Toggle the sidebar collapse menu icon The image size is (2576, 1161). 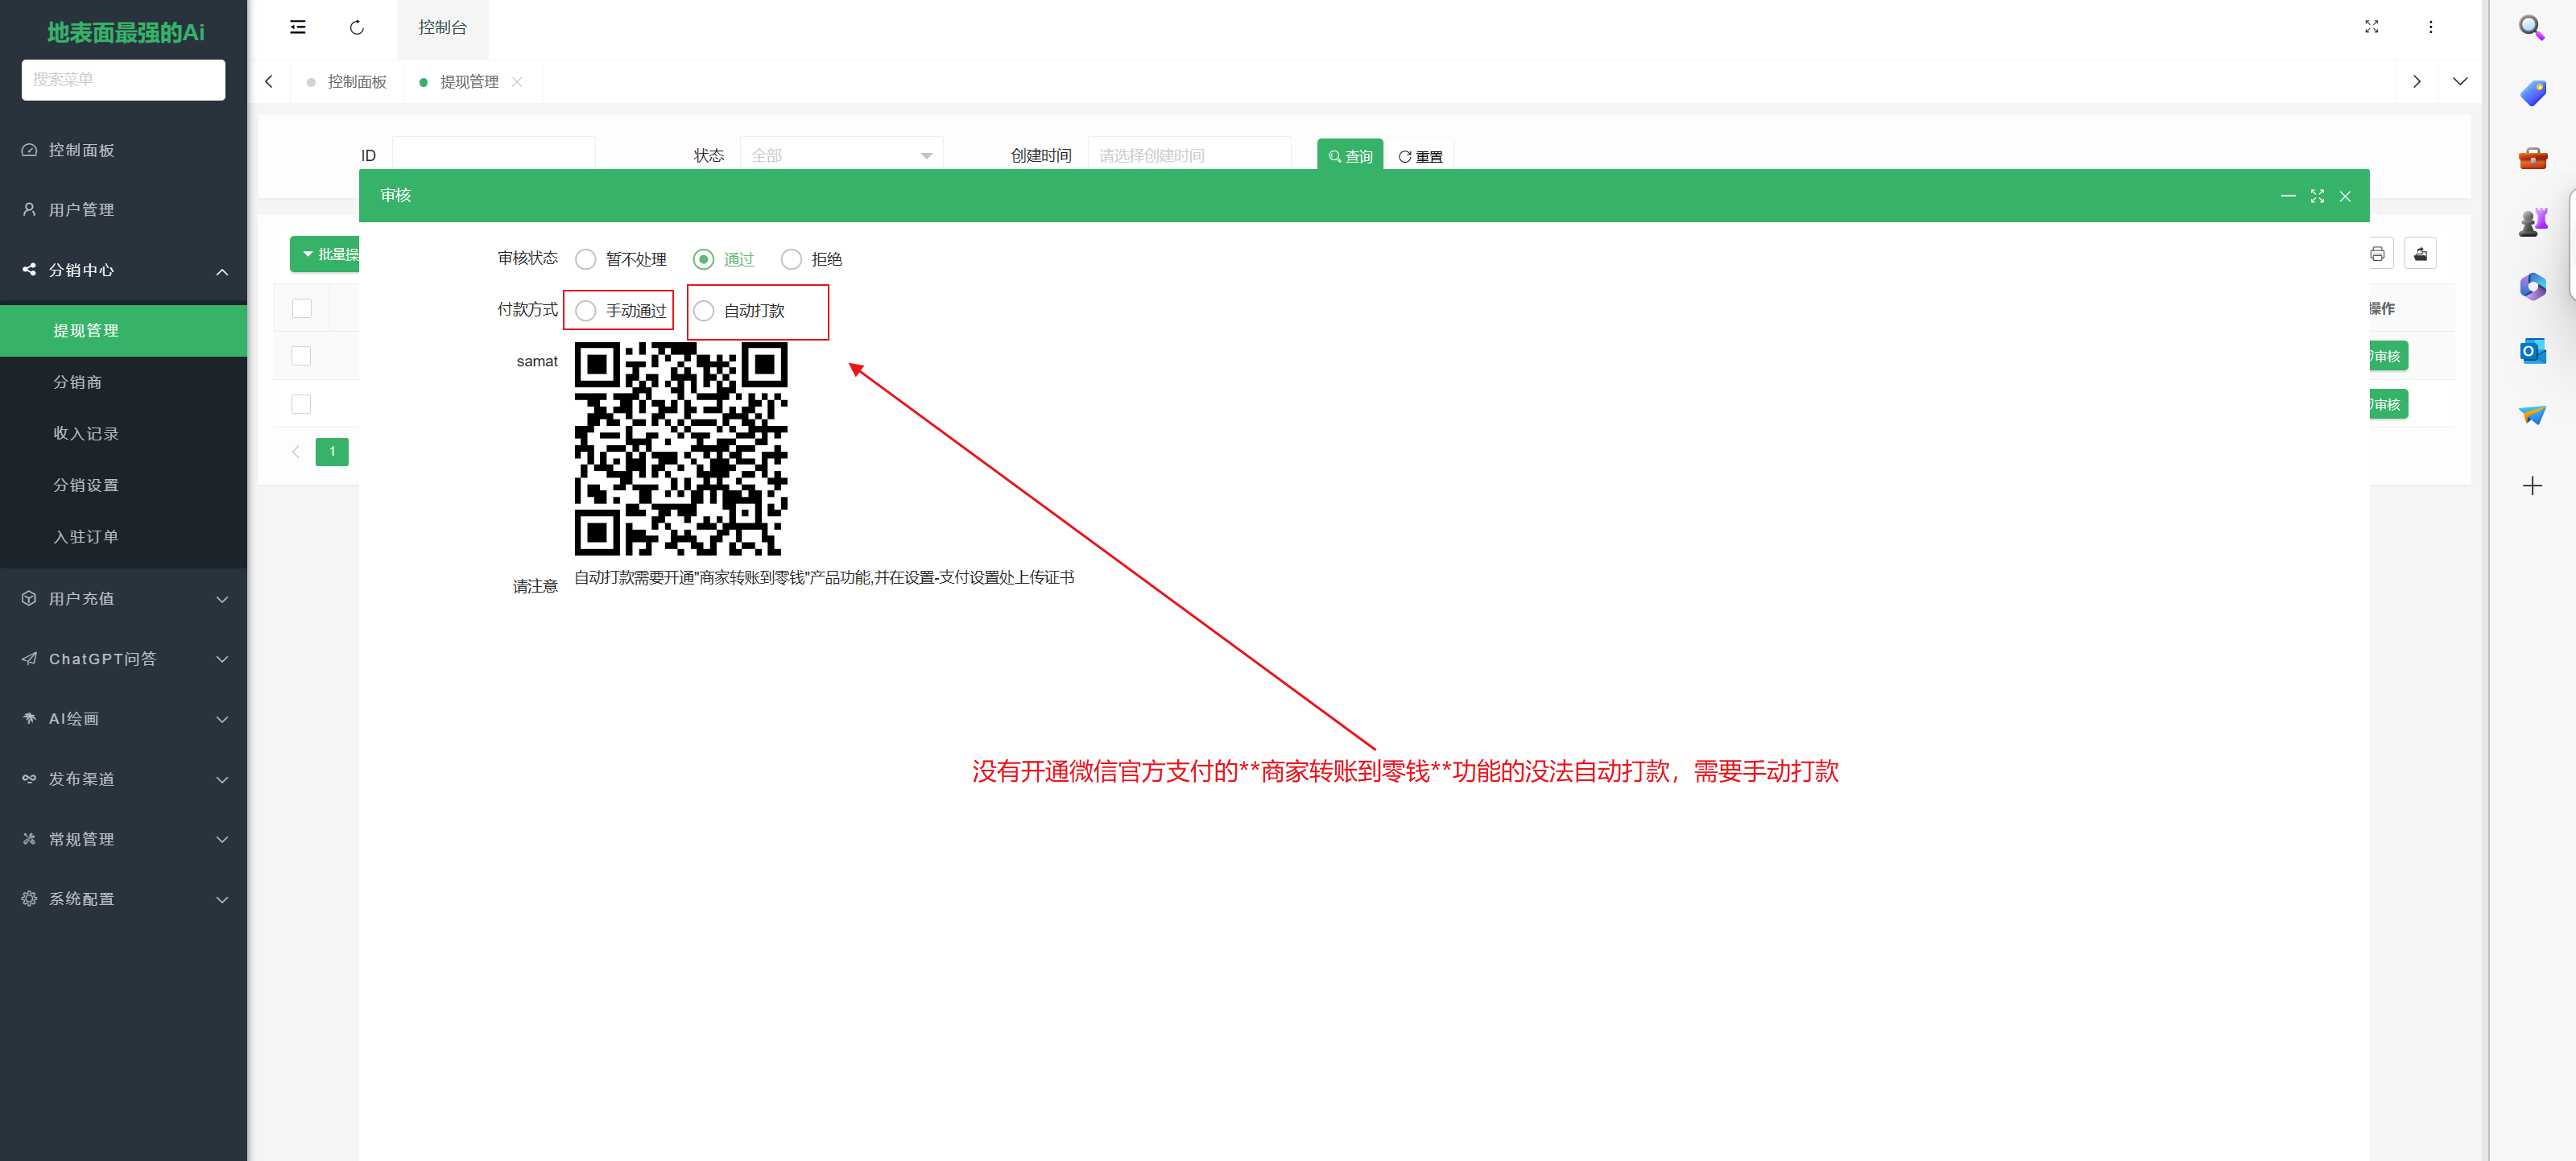(x=298, y=27)
